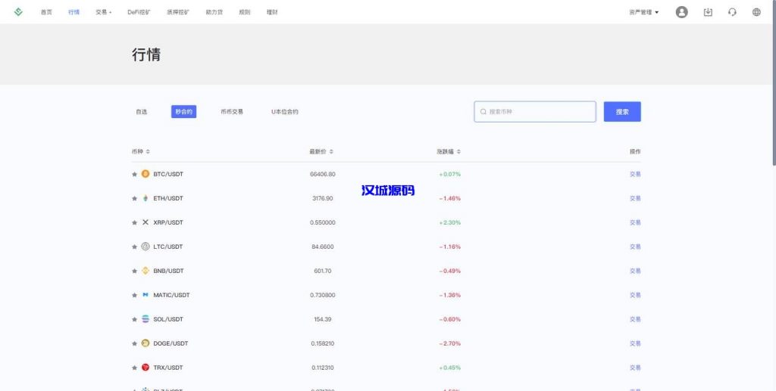Screen dimensions: 776x391
Task: Star the XRP/USDT pair
Action: (134, 222)
